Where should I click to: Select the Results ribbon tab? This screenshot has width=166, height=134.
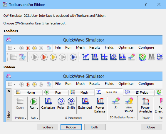109,92
